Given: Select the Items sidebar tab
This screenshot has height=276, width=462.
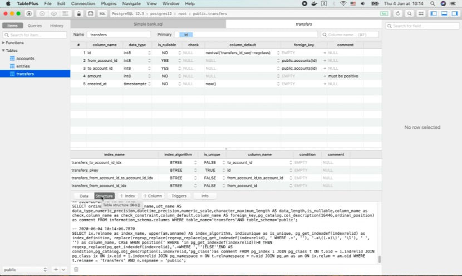Looking at the screenshot, I should point(12,26).
